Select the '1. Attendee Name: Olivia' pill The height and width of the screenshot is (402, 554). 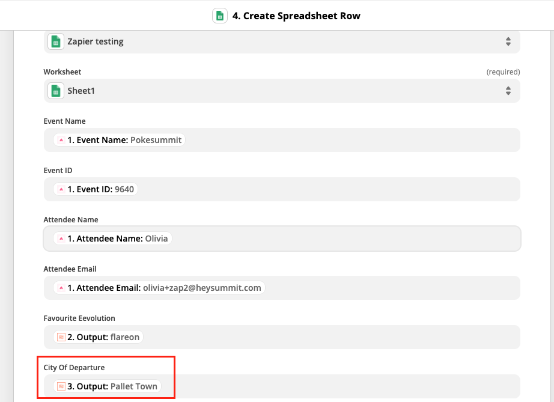coord(113,239)
